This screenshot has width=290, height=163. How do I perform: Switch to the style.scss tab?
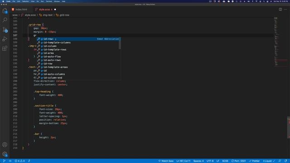point(46,9)
